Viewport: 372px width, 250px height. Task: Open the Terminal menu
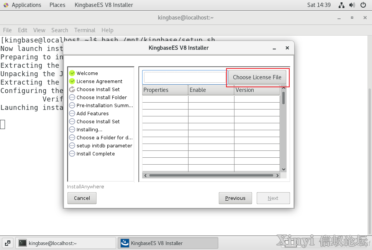tap(85, 30)
